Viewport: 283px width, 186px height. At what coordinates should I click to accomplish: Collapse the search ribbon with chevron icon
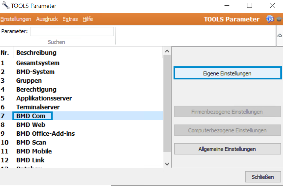tap(280, 36)
